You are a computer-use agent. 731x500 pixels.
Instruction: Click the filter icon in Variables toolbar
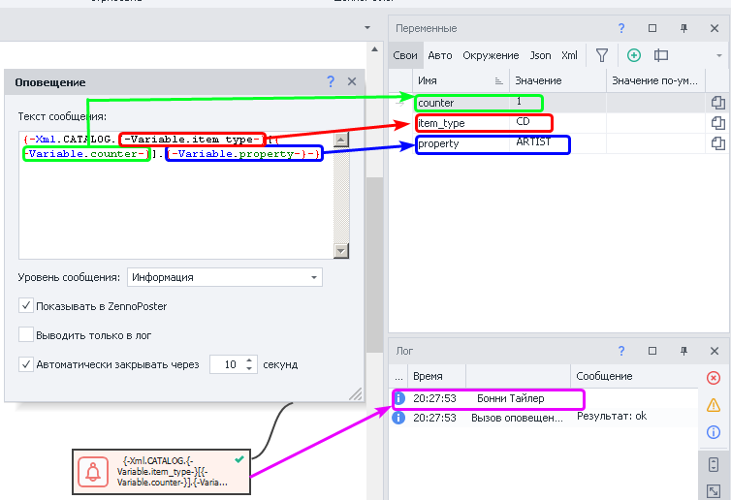pos(602,56)
